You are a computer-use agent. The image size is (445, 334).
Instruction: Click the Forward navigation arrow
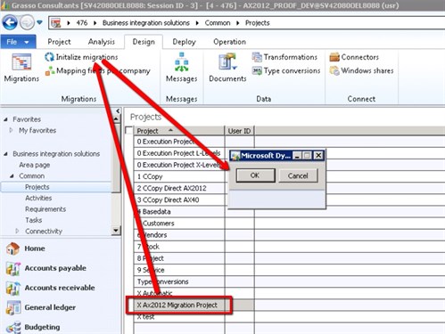(27, 22)
